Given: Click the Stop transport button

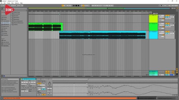Looking at the screenshot, I should click(76, 6).
